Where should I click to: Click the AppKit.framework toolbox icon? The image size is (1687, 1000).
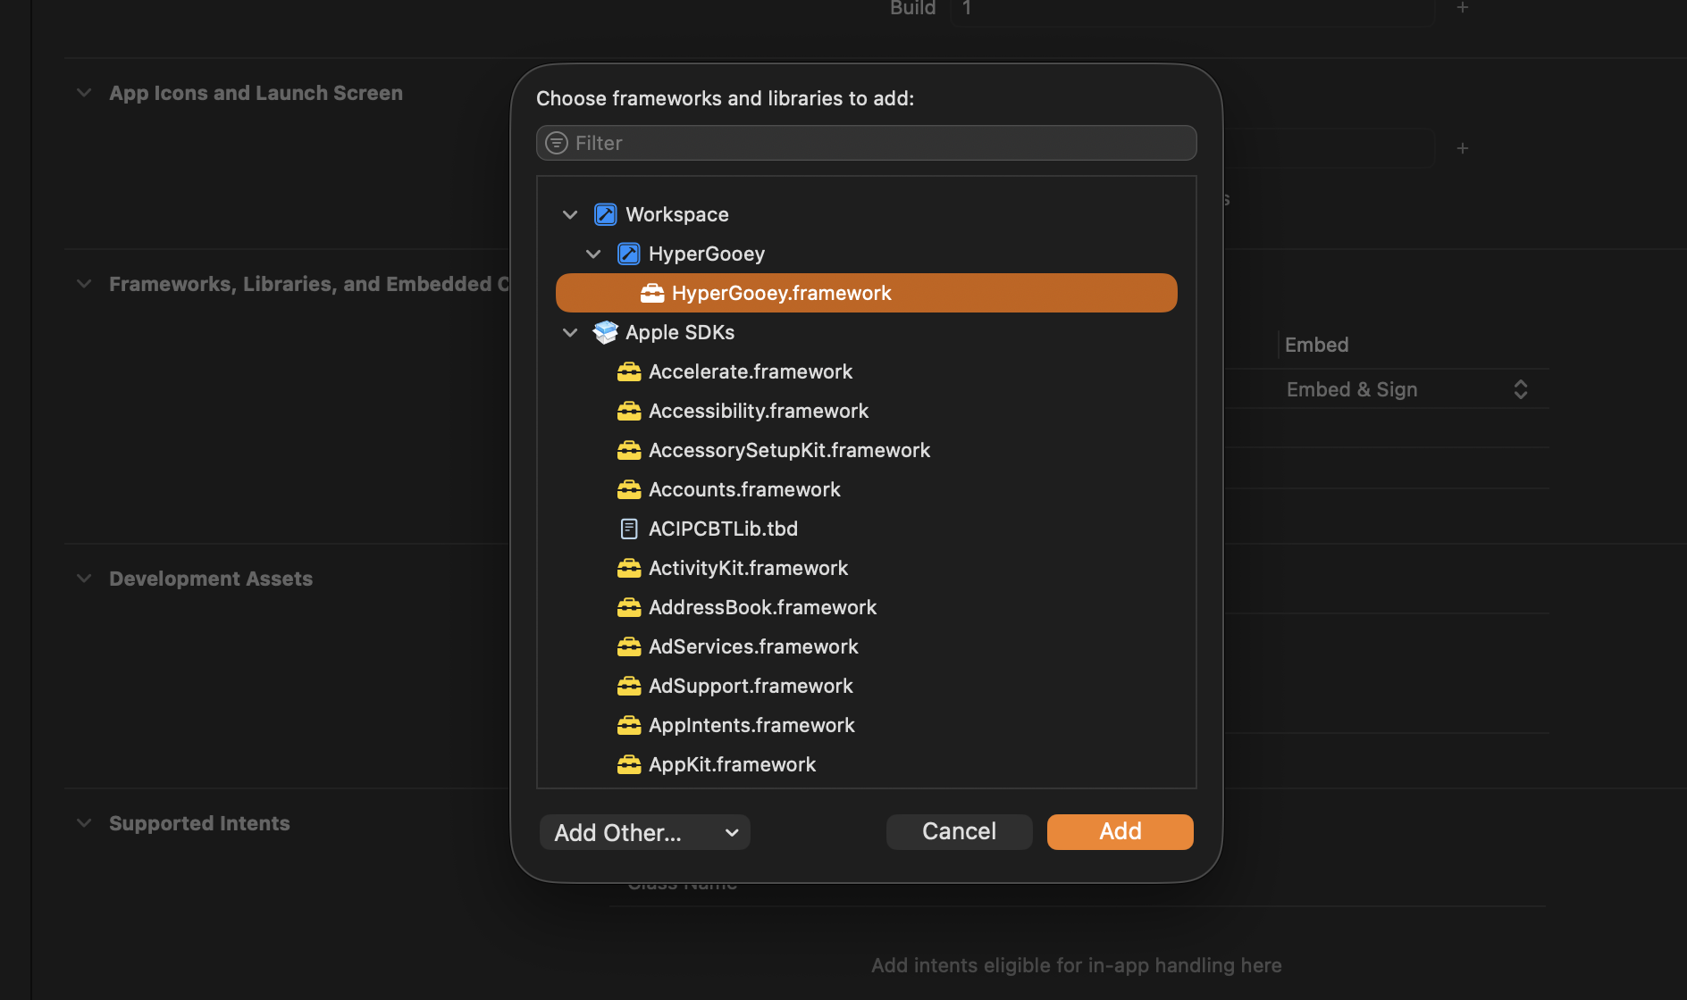click(x=629, y=764)
